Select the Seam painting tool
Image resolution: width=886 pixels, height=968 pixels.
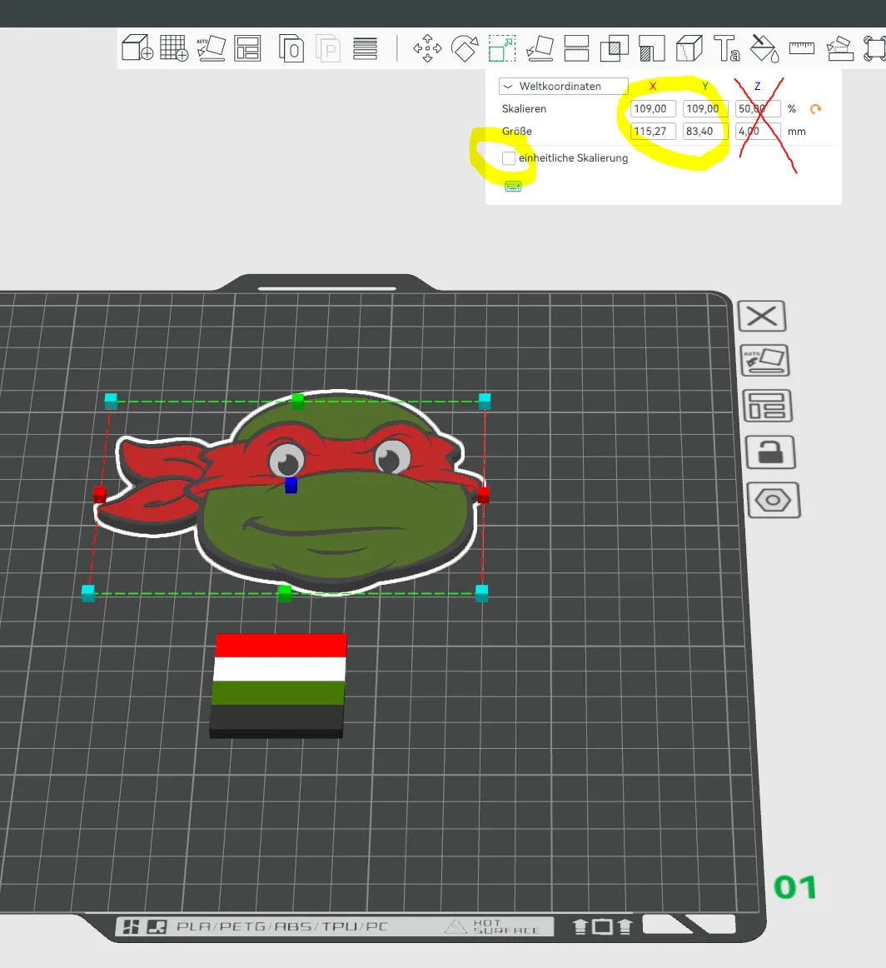tap(689, 48)
